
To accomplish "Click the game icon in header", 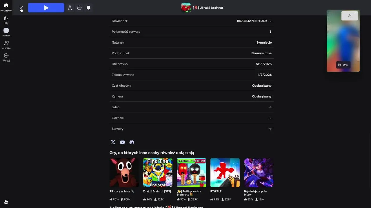I will (186, 8).
